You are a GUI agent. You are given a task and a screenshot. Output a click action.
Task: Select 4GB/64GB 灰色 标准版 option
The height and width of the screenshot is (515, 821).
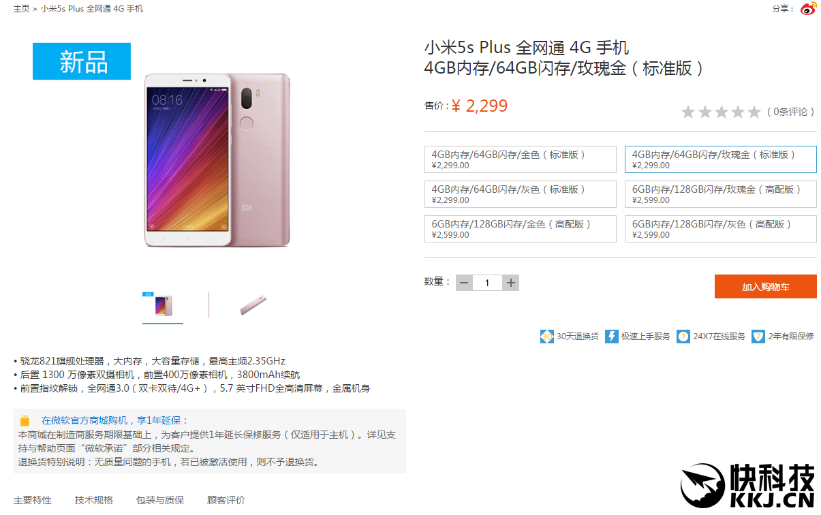[521, 194]
